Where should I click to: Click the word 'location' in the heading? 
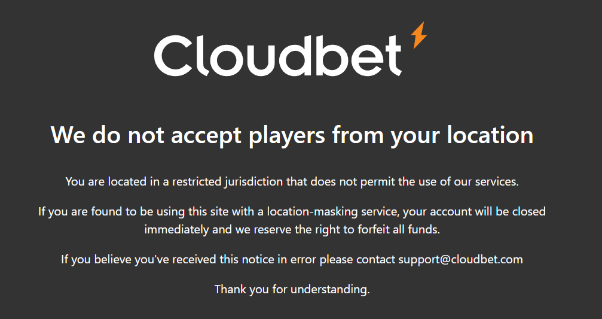point(490,135)
